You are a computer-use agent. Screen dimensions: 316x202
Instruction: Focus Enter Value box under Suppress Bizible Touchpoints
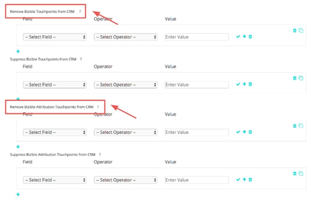(196, 85)
